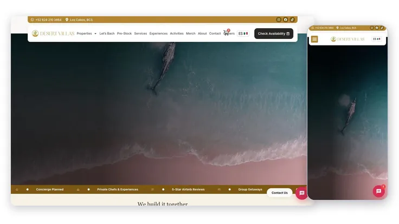
Task: Go to the Experiences page
Action: 158,34
